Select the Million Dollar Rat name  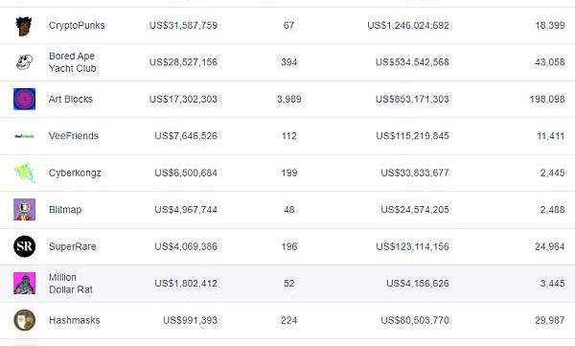pos(71,284)
